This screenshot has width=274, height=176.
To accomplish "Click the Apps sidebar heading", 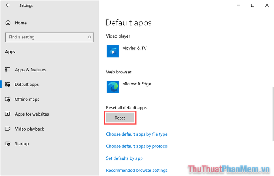I will (x=10, y=52).
